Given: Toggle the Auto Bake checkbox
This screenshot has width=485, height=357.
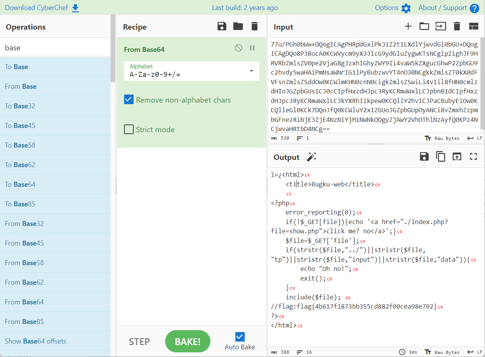Looking at the screenshot, I should tap(240, 337).
